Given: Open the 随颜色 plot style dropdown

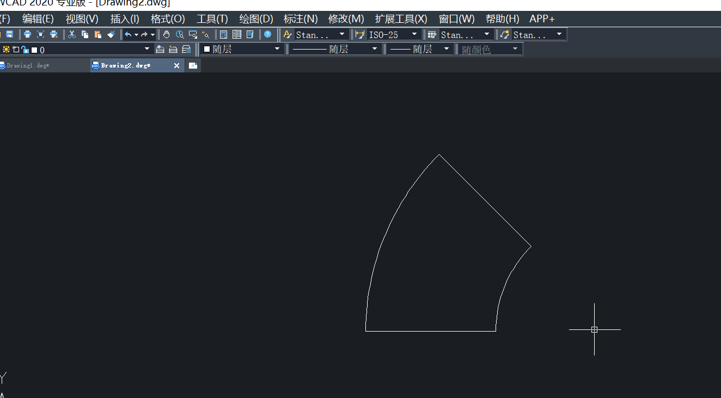Looking at the screenshot, I should click(x=515, y=48).
